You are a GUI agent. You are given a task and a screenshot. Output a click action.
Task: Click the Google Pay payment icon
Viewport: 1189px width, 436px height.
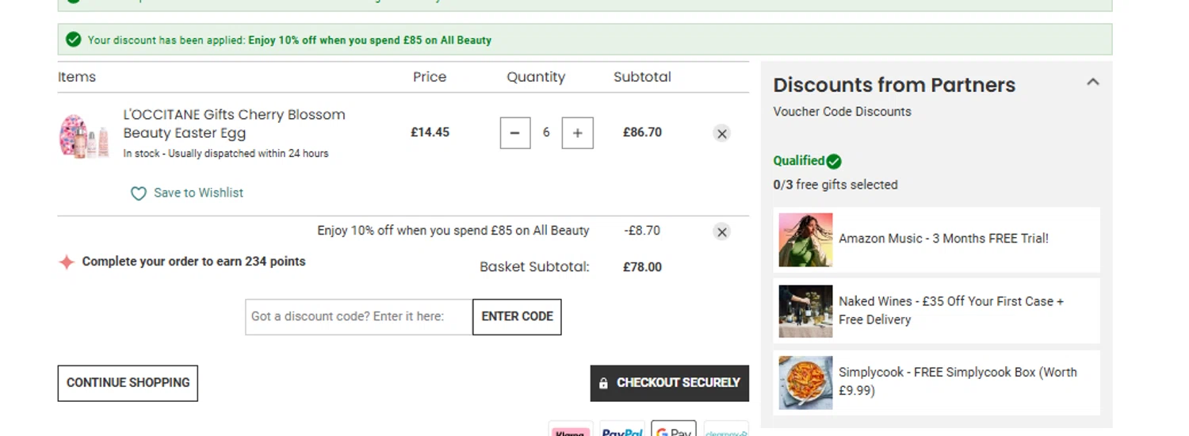tap(674, 429)
